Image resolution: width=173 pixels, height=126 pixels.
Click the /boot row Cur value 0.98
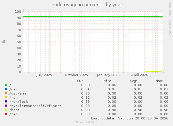point(85,110)
